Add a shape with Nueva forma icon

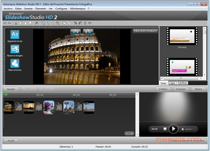point(15,63)
